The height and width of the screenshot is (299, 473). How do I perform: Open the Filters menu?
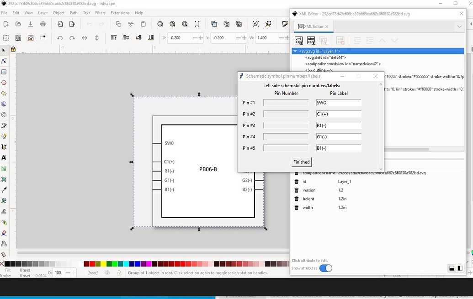pyautogui.click(x=100, y=13)
